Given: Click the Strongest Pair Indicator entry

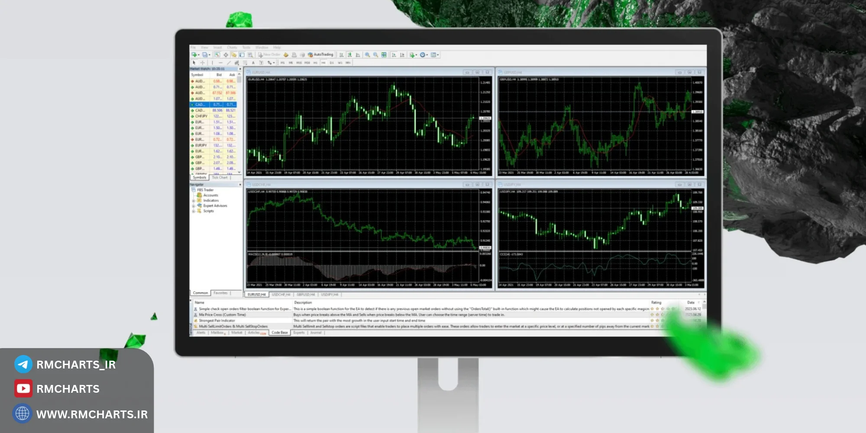Looking at the screenshot, I should point(217,320).
